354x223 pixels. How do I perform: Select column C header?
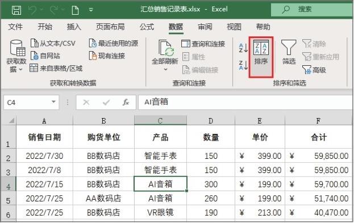point(160,121)
